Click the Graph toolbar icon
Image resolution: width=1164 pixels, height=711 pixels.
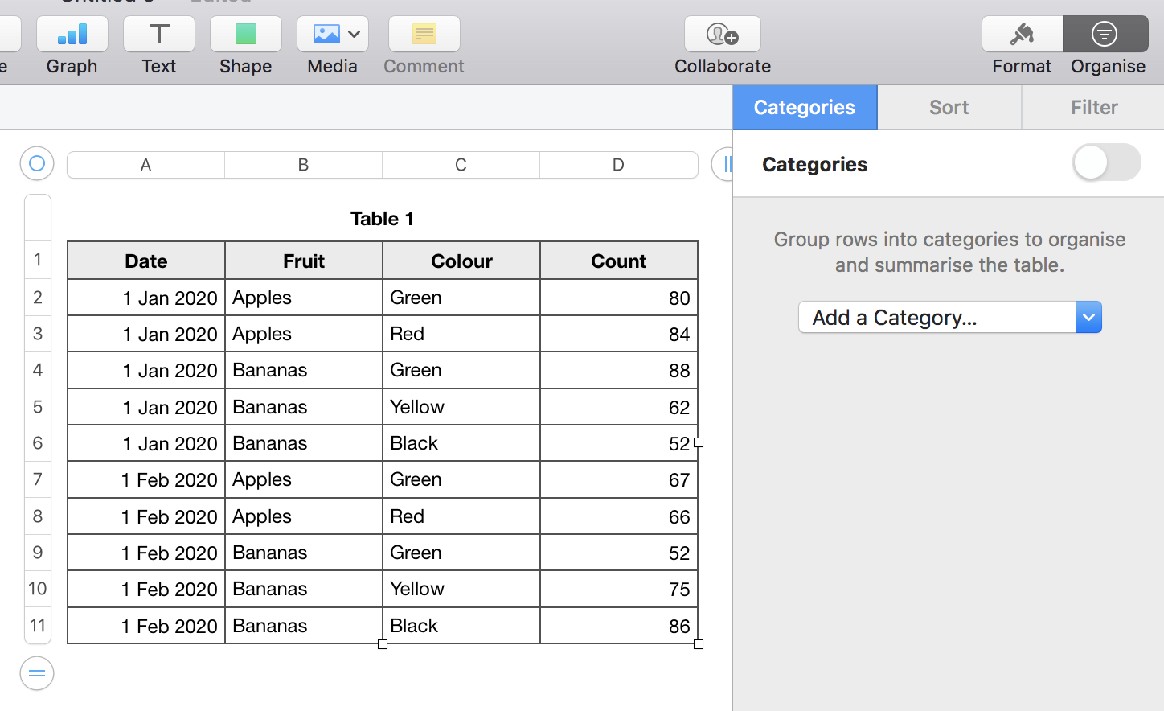pos(72,35)
